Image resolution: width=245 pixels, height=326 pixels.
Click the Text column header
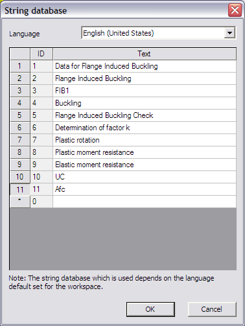click(x=145, y=54)
